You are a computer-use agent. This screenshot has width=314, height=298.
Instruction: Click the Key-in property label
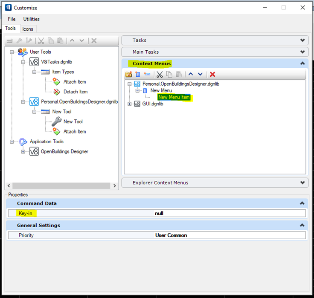pyautogui.click(x=26, y=213)
